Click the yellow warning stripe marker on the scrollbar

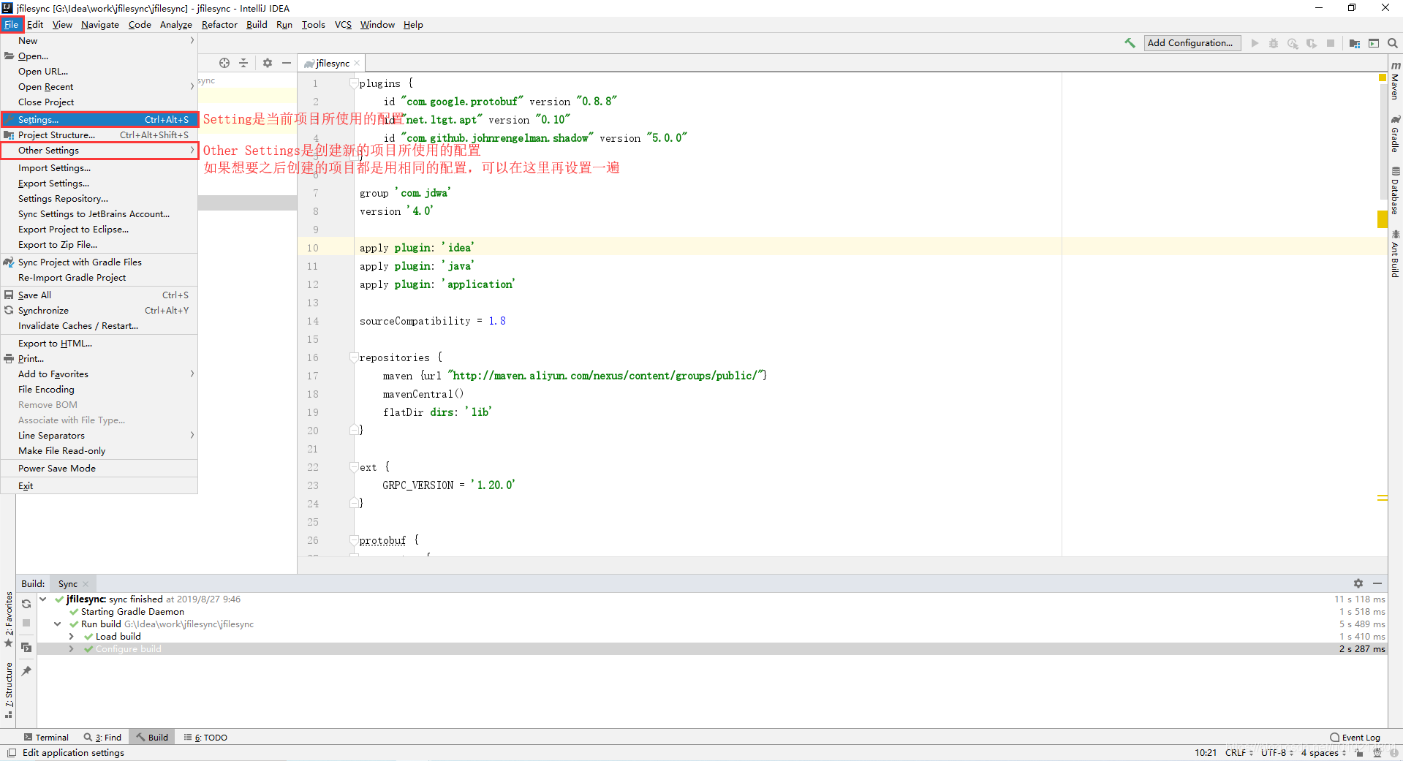pos(1383,219)
